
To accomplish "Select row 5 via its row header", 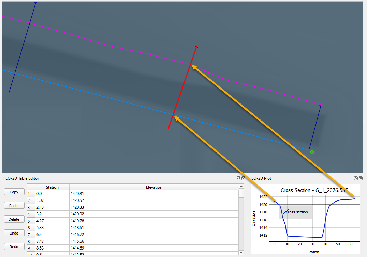I will (x=31, y=221).
